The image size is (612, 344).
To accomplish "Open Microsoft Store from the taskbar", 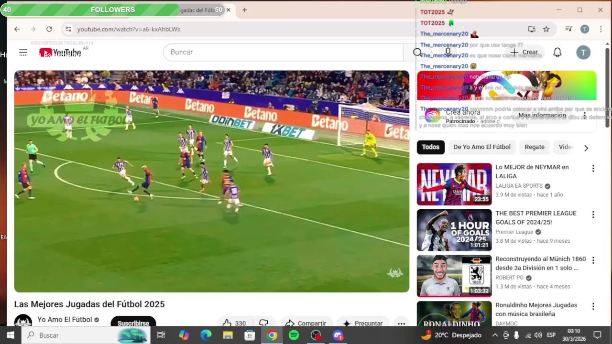I will click(x=250, y=335).
